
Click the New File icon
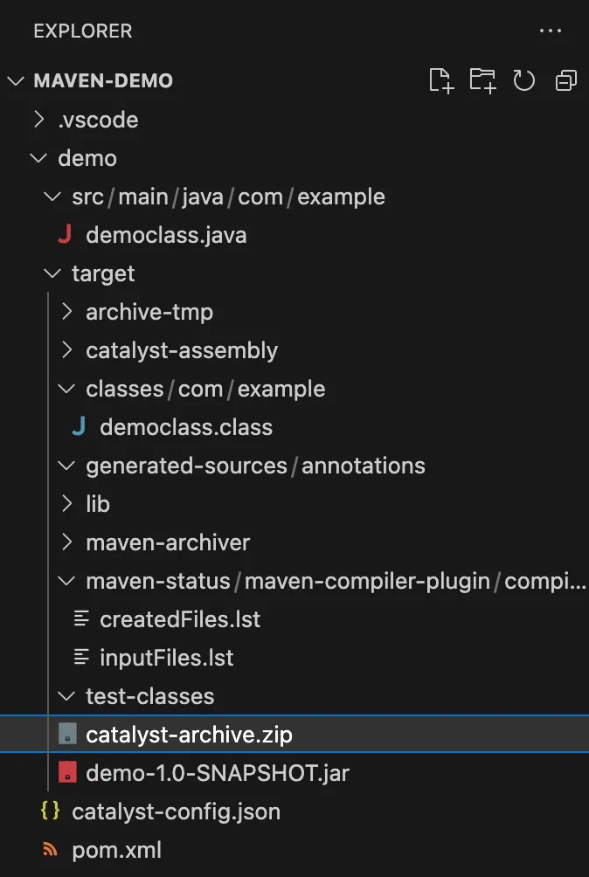(x=440, y=80)
